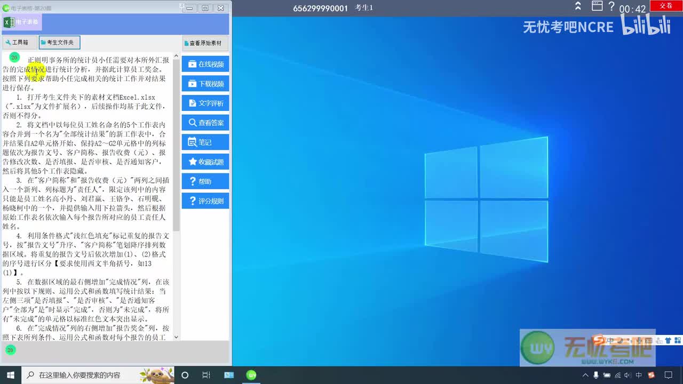
Task: Click the green 20 badge in the bottom bar
Action: 11,350
